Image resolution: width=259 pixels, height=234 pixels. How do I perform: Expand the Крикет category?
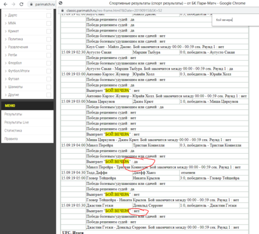(6, 31)
